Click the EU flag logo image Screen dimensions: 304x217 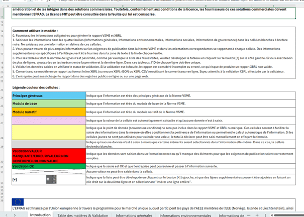point(18,202)
